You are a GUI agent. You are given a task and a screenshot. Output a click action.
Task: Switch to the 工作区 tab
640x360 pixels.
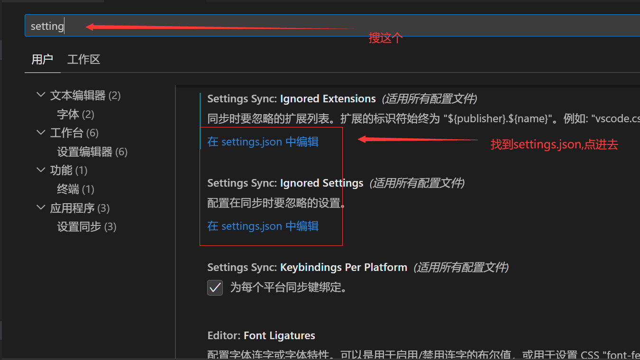[84, 60]
